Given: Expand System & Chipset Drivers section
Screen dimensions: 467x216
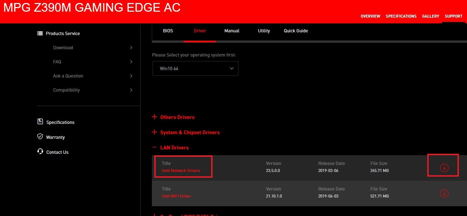Looking at the screenshot, I should coord(155,132).
